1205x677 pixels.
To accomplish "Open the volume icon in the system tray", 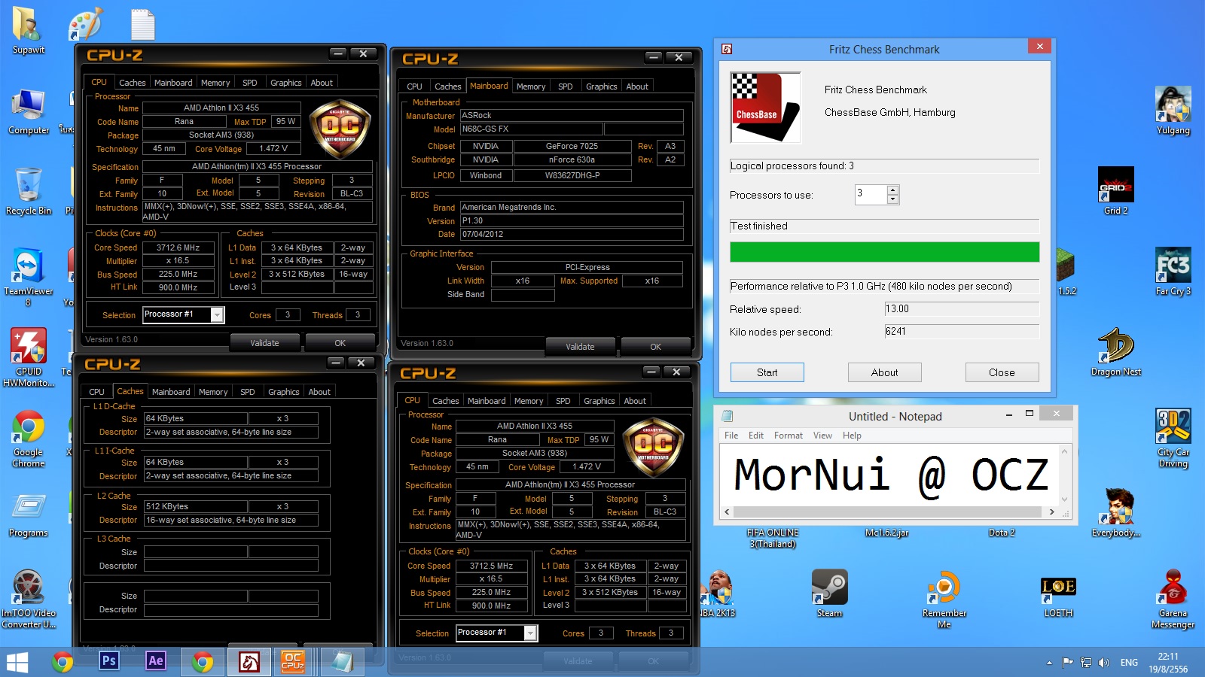I will [1104, 663].
